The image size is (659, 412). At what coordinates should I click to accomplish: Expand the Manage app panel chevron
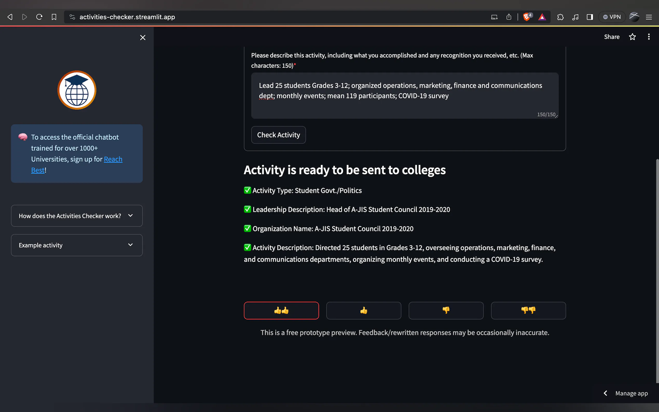click(605, 393)
